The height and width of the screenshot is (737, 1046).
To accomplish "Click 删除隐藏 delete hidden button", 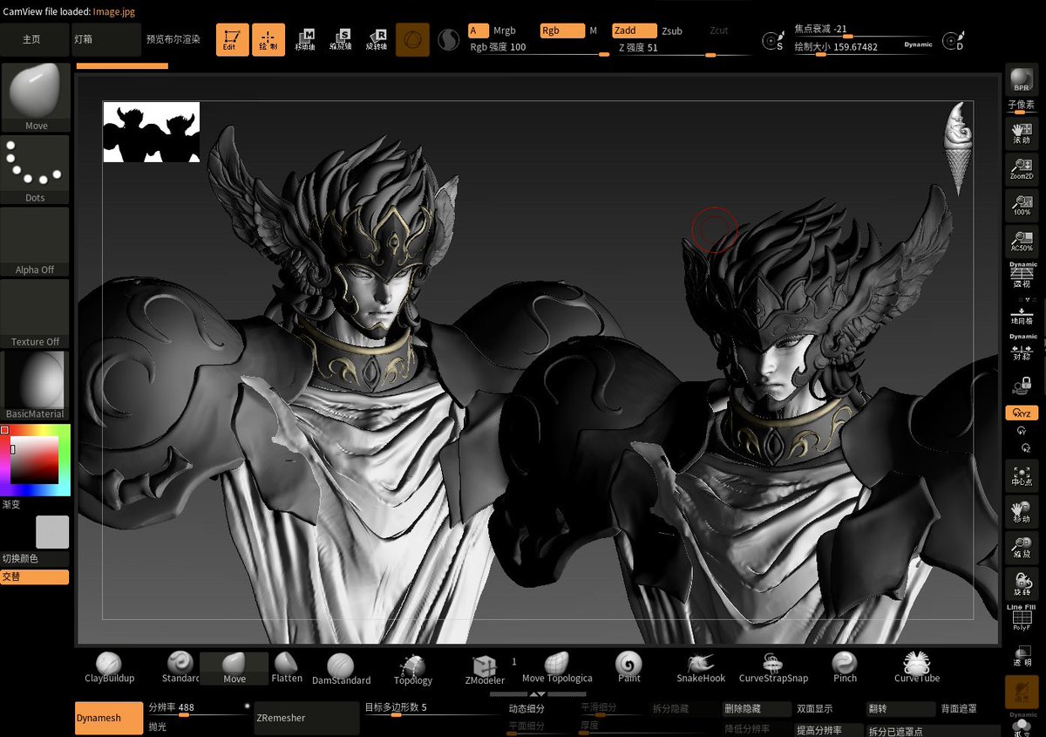I will (x=757, y=709).
